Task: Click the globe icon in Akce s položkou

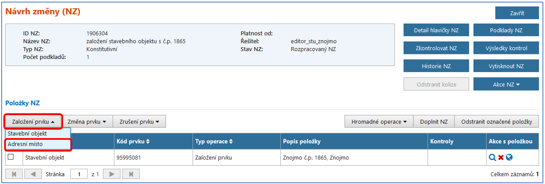Action: pos(509,158)
